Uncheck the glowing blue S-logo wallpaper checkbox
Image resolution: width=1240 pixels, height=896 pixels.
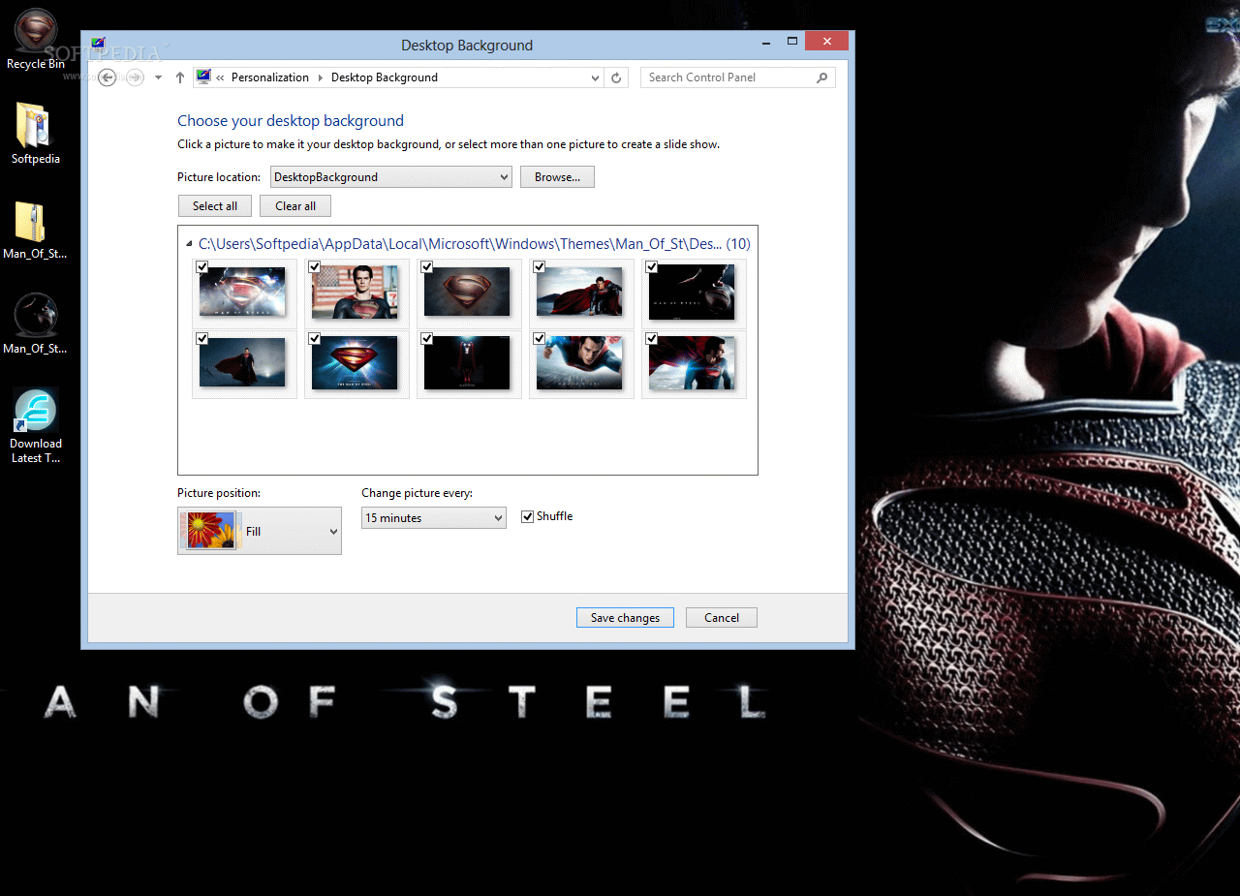coord(315,338)
